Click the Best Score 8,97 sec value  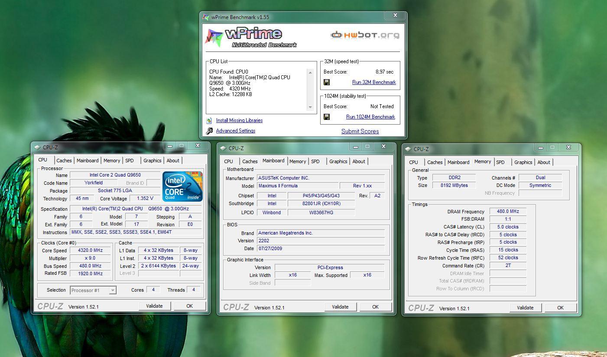[384, 72]
